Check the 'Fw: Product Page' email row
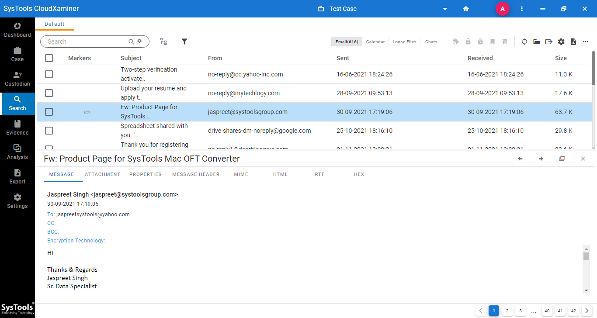597x318 pixels. [x=49, y=112]
